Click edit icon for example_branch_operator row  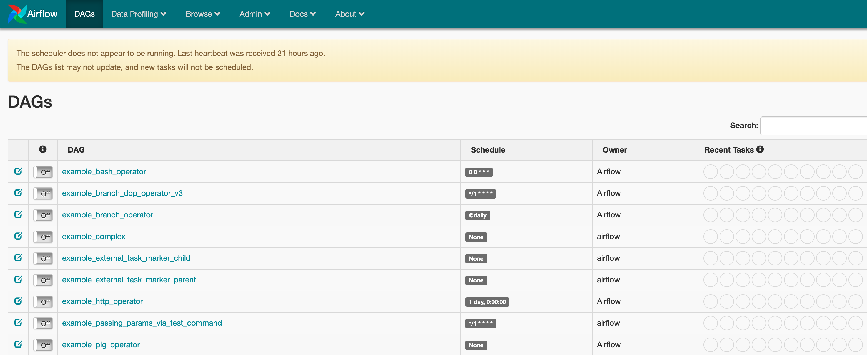(18, 214)
